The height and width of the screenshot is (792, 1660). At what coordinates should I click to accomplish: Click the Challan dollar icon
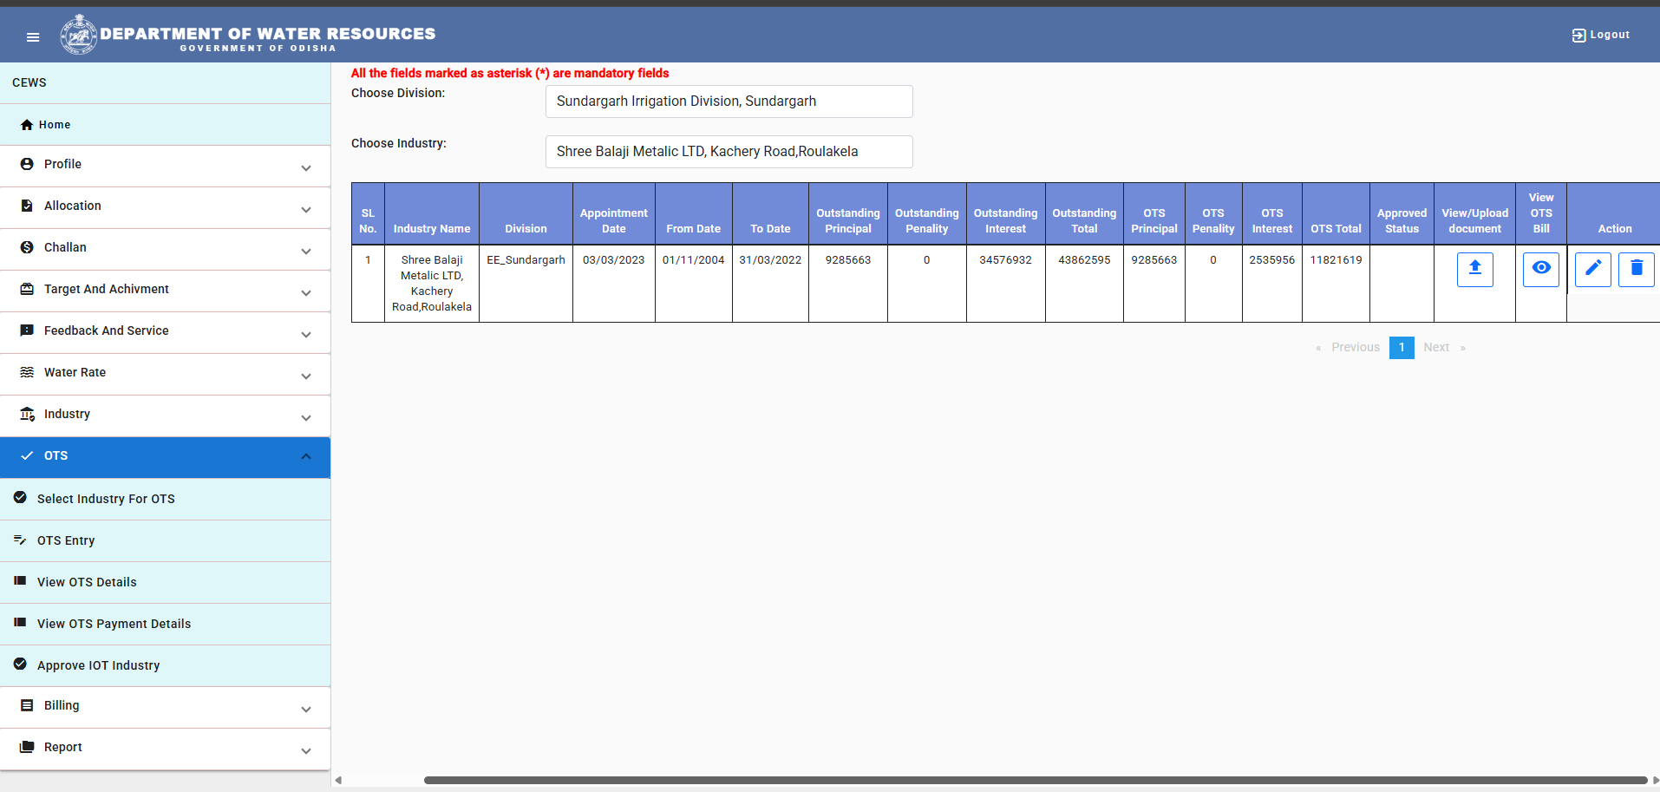(27, 247)
